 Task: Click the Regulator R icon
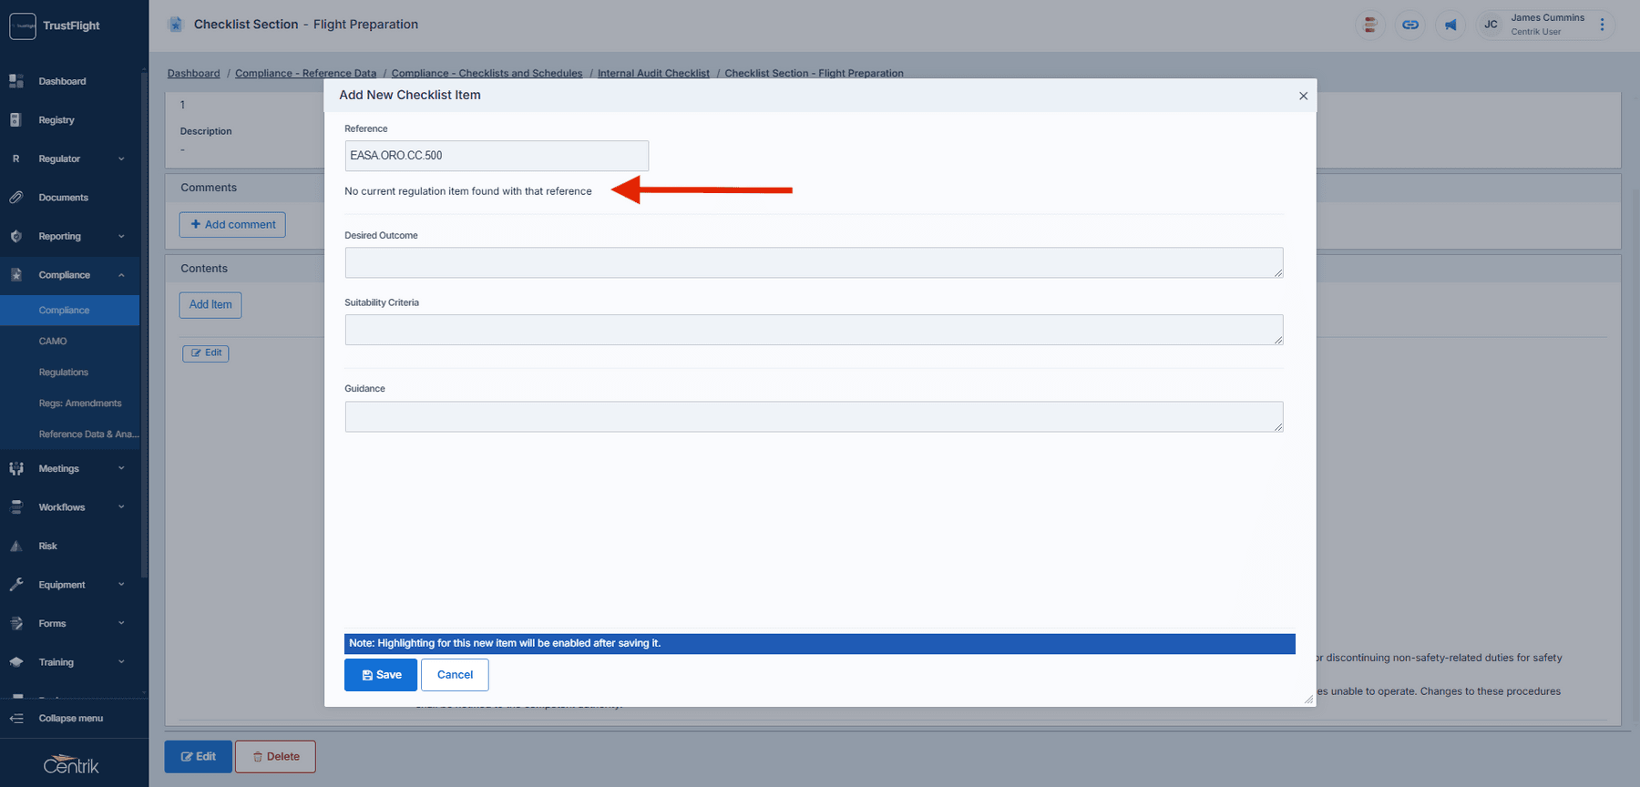(x=15, y=158)
